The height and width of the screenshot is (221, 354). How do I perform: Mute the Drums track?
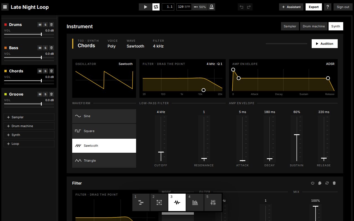40,25
